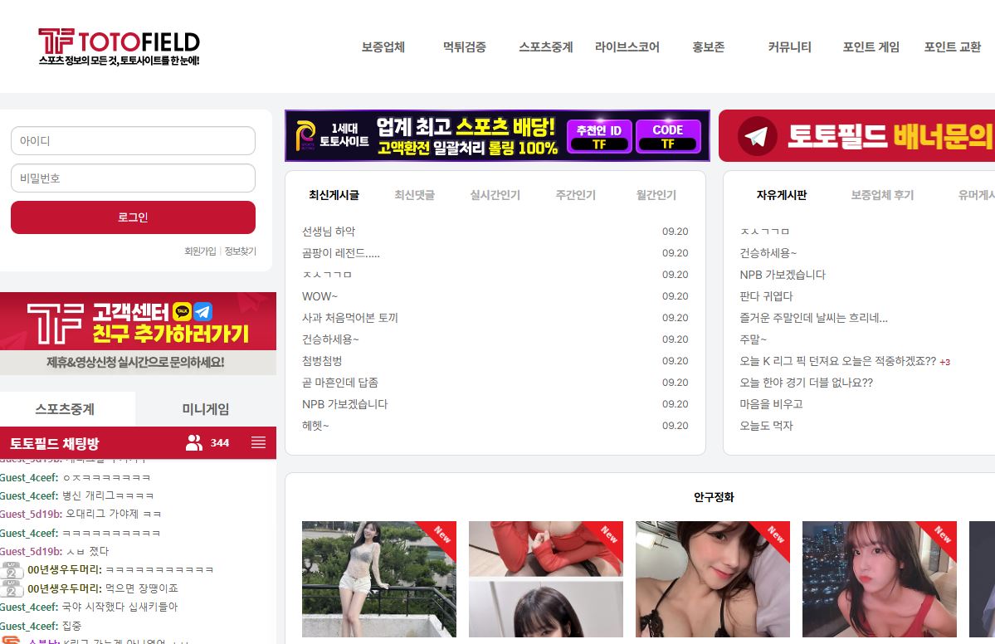Click the chat participants people icon
The width and height of the screenshot is (995, 644).
click(x=194, y=442)
